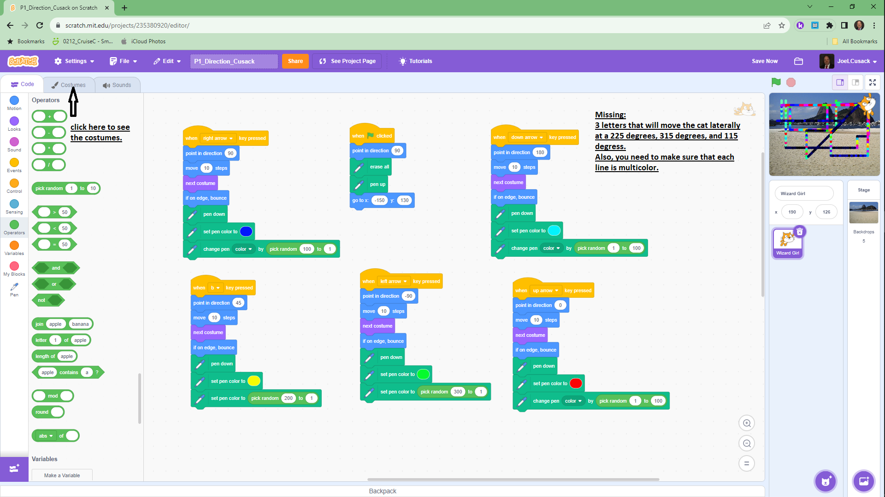Click the sprite name field Wizard Girl

coord(804,194)
